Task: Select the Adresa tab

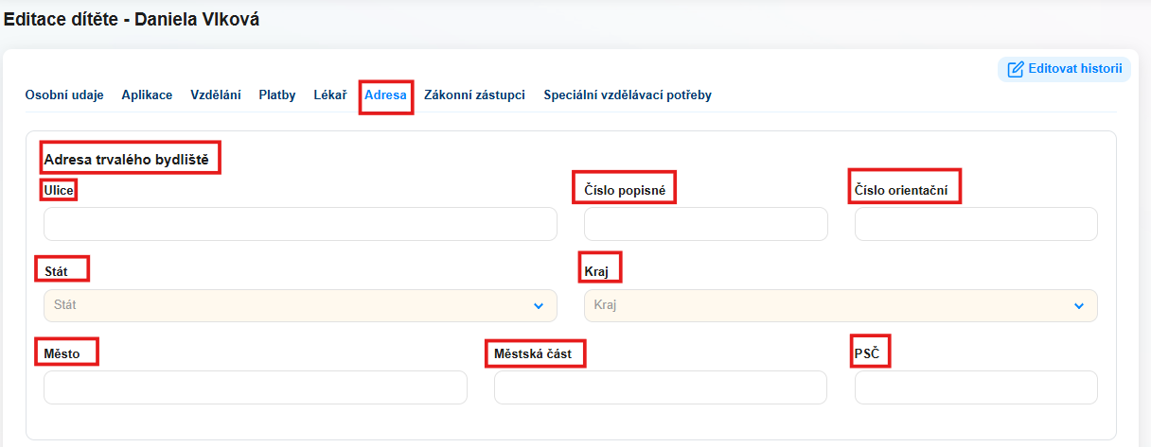Action: (x=385, y=95)
